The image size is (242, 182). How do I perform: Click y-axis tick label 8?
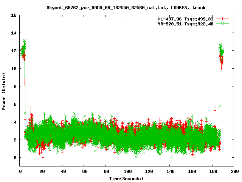15,86
